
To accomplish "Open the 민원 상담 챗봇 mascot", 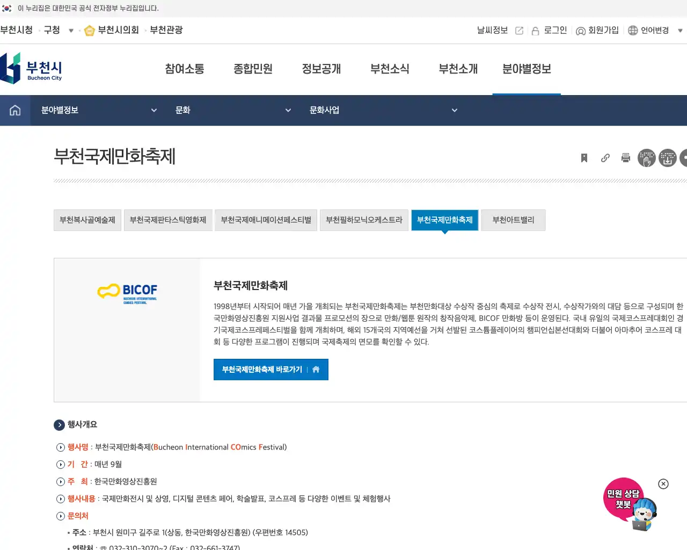I will [x=630, y=504].
